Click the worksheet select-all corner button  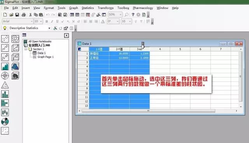click(x=83, y=49)
